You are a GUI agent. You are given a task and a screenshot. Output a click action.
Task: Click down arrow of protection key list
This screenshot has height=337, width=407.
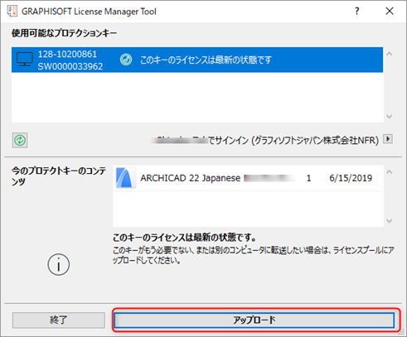[x=390, y=117]
